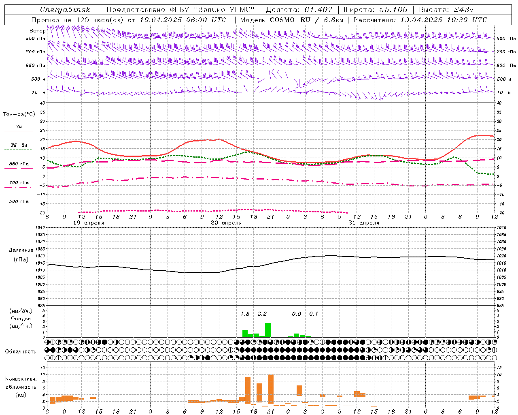Click the Облачность cloudiness label
The width and height of the screenshot is (518, 415).
tap(21, 351)
